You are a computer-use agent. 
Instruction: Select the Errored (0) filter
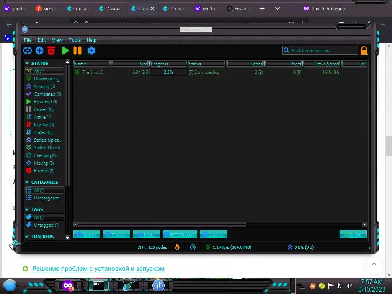pyautogui.click(x=44, y=171)
